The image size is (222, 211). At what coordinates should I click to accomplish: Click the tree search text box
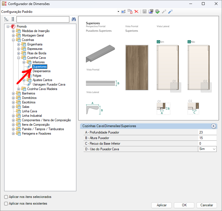(43, 19)
